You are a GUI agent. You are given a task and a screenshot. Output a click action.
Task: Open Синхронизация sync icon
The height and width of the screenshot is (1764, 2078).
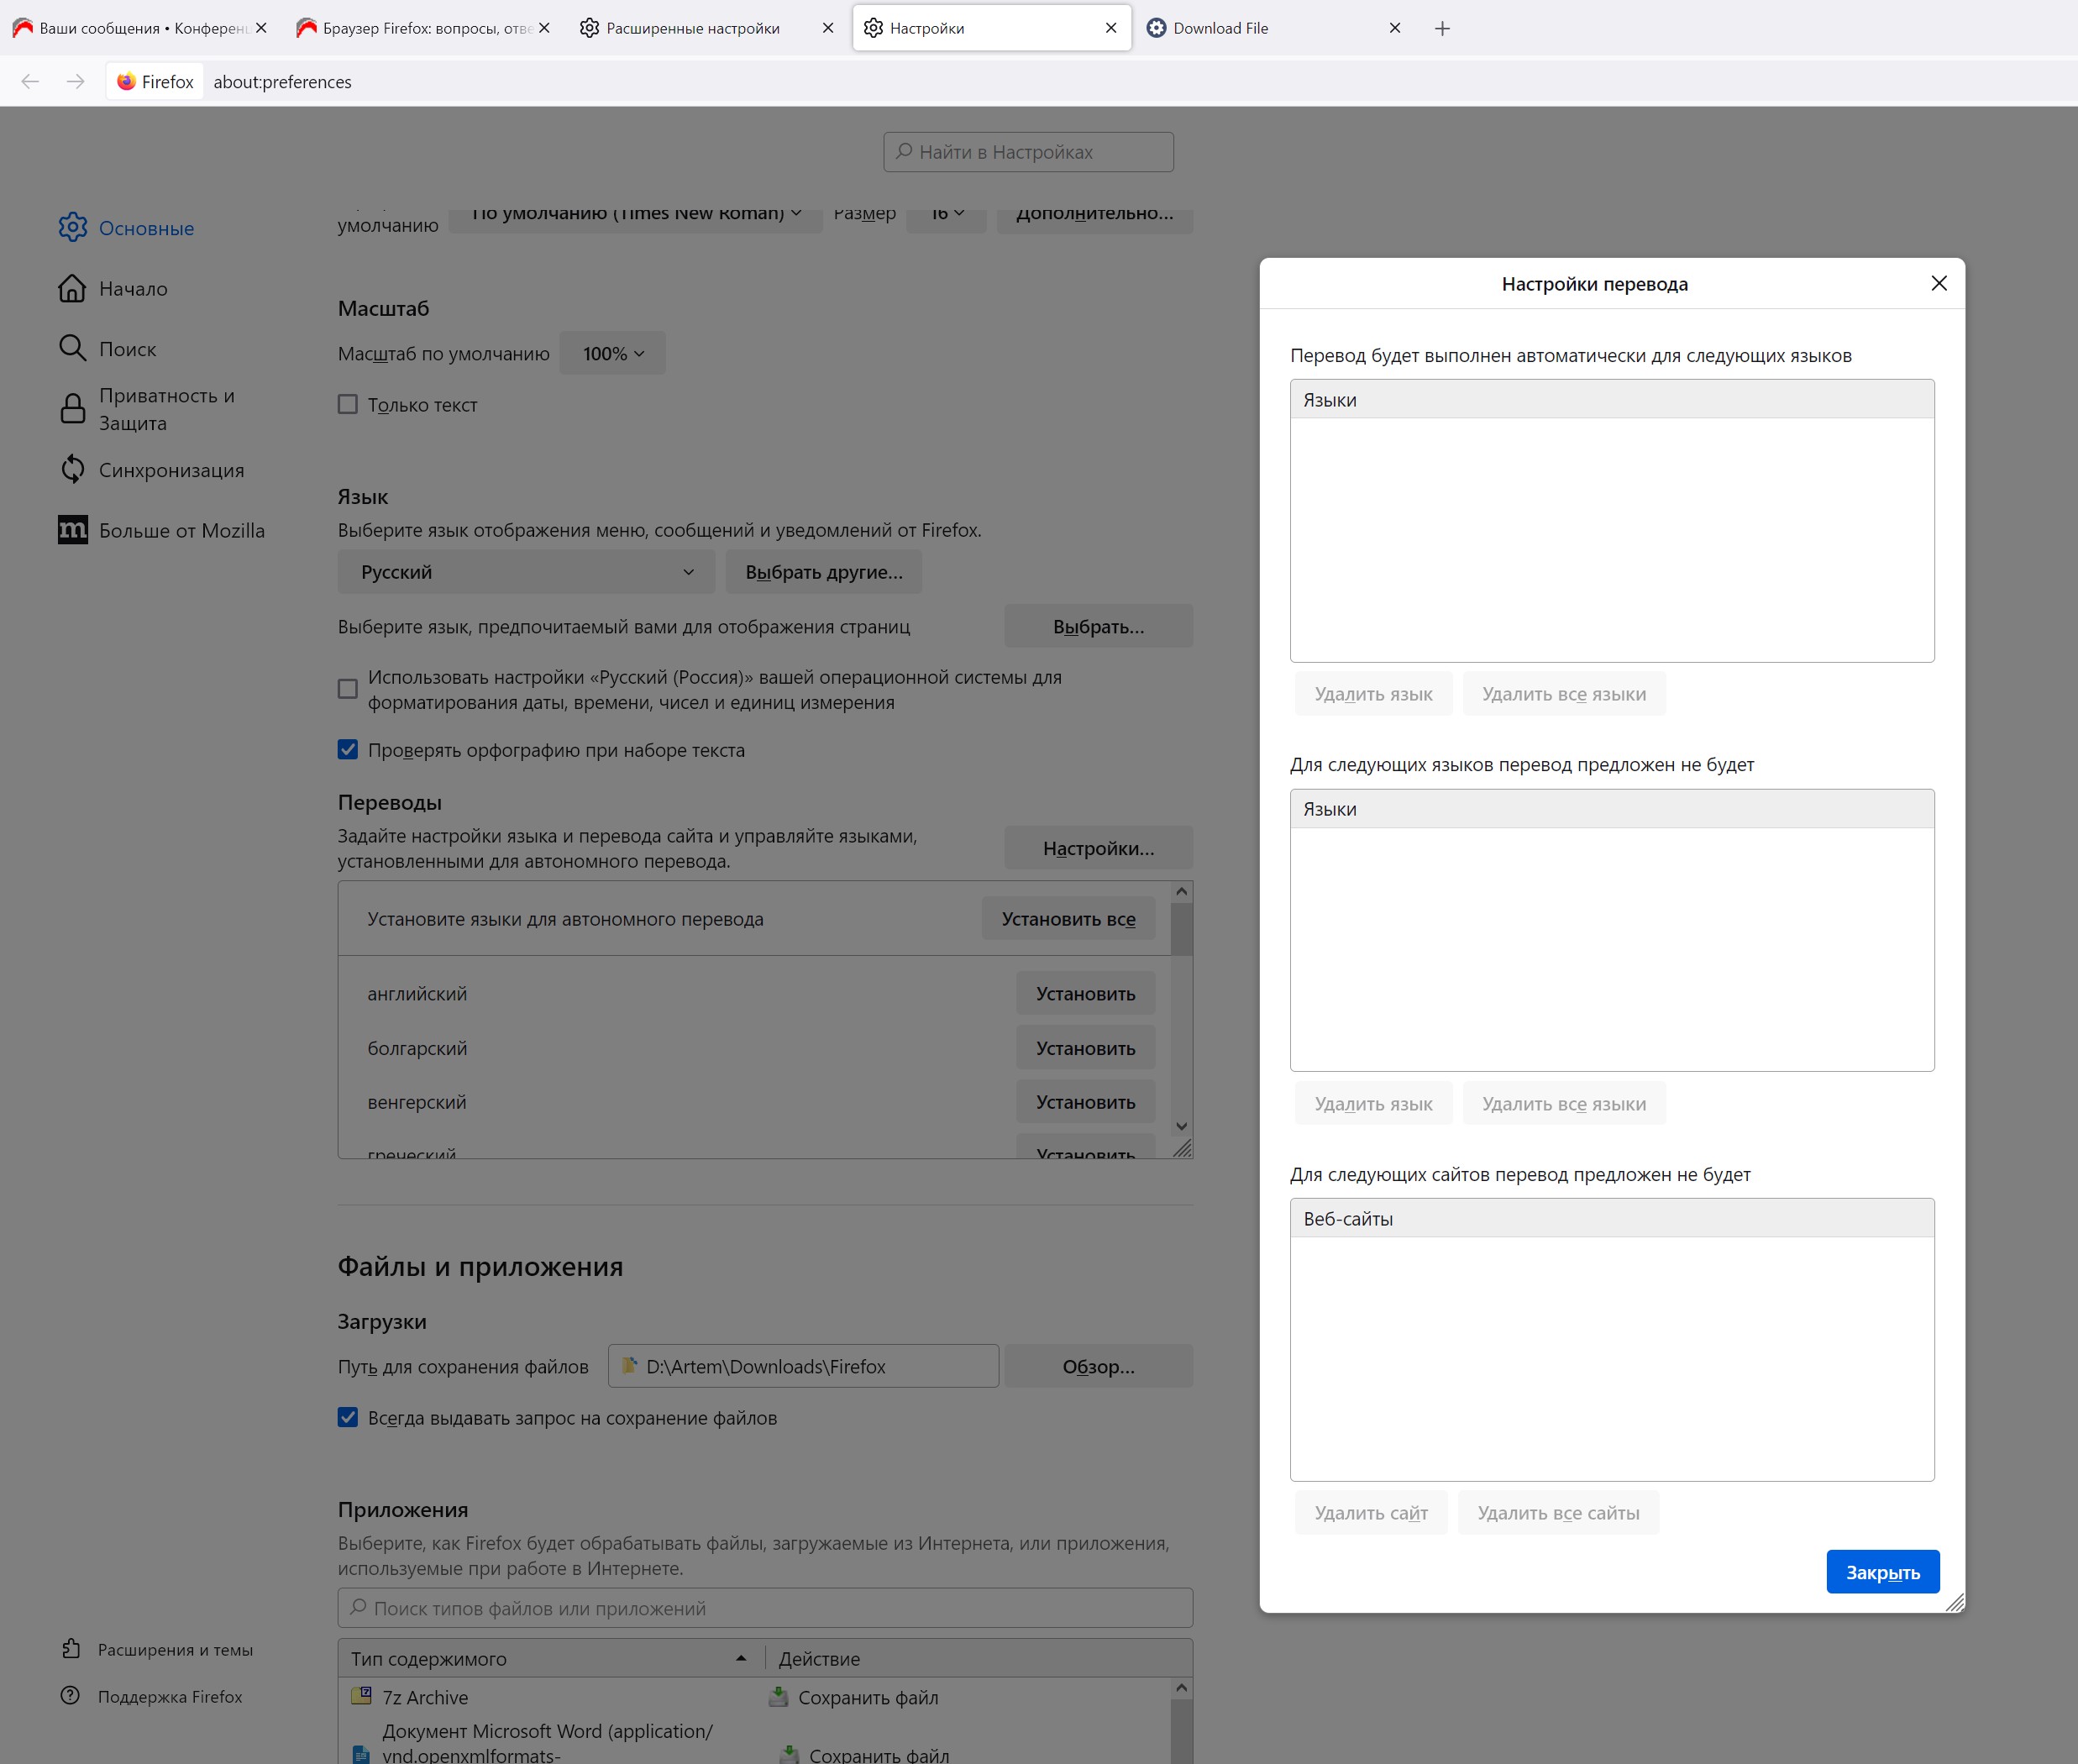coord(72,470)
